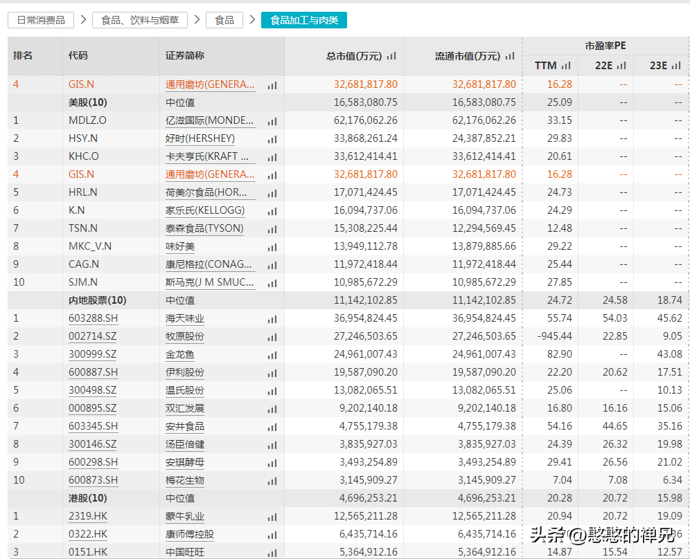The height and width of the screenshot is (559, 690).
Task: Open chart icon for 温氏股份 row
Action: (272, 392)
